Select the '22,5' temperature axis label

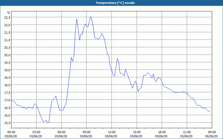[7, 17]
